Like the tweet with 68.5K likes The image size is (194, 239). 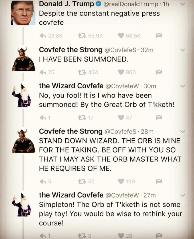121,35
